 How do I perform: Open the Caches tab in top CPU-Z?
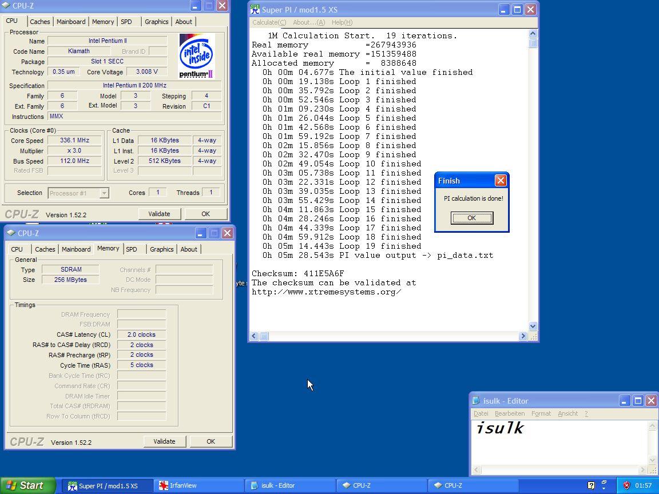pos(40,22)
